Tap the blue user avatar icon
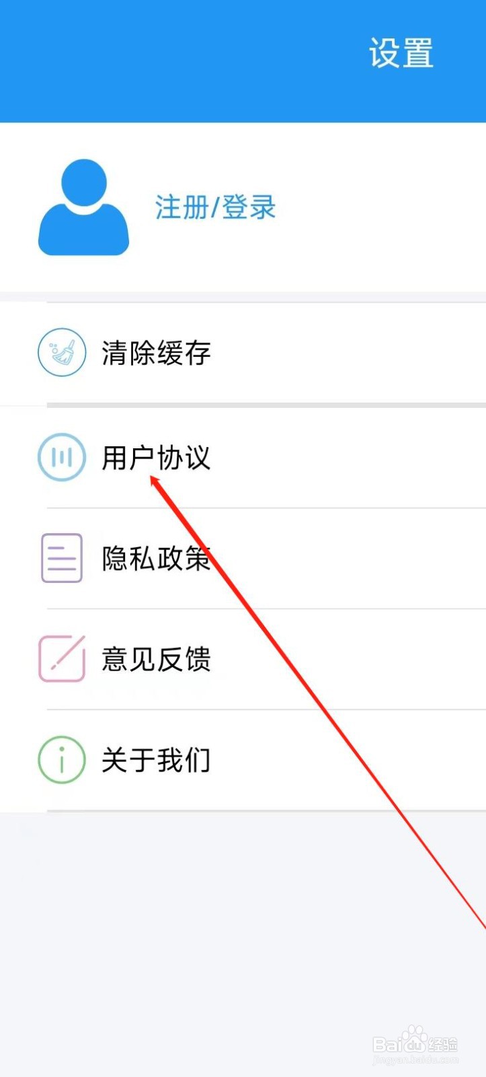Image resolution: width=486 pixels, height=1077 pixels. (x=83, y=207)
